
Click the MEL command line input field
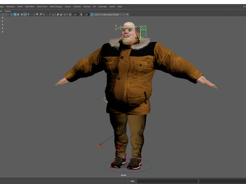[x=167, y=181]
